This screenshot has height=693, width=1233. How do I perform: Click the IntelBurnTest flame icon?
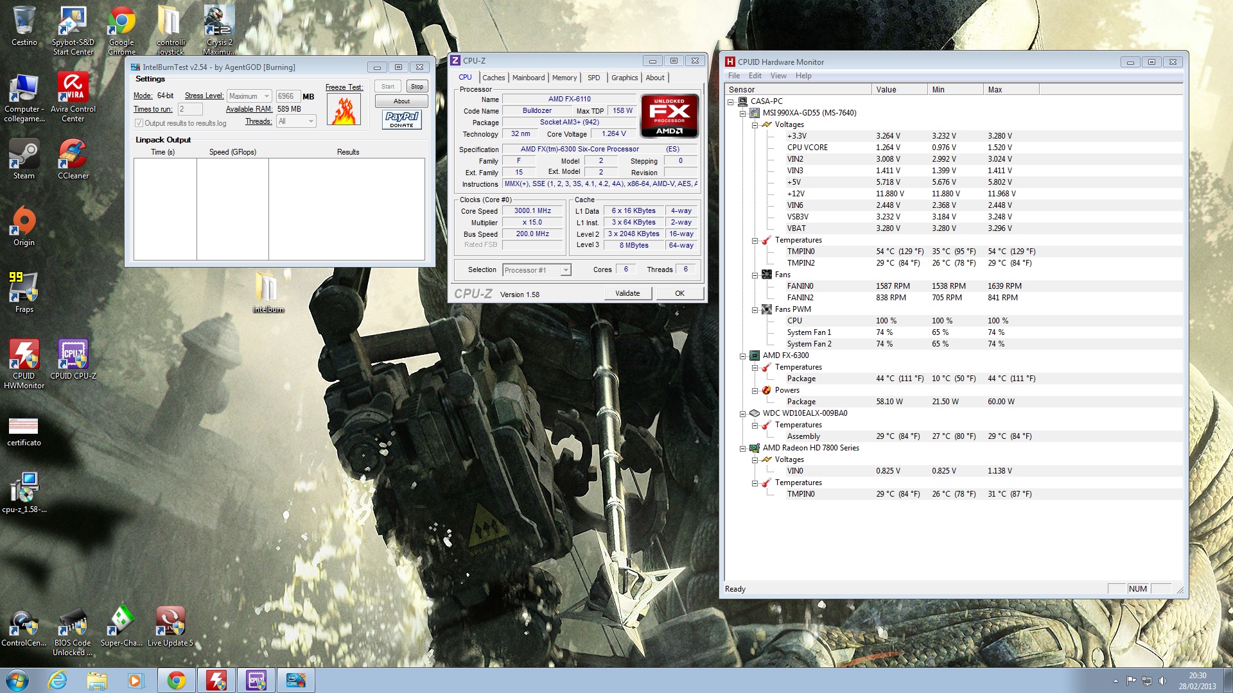[x=344, y=110]
